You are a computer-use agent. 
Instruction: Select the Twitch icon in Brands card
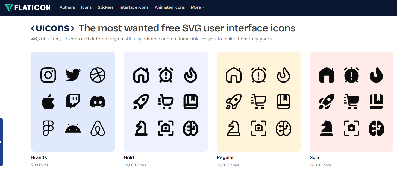[73, 102]
